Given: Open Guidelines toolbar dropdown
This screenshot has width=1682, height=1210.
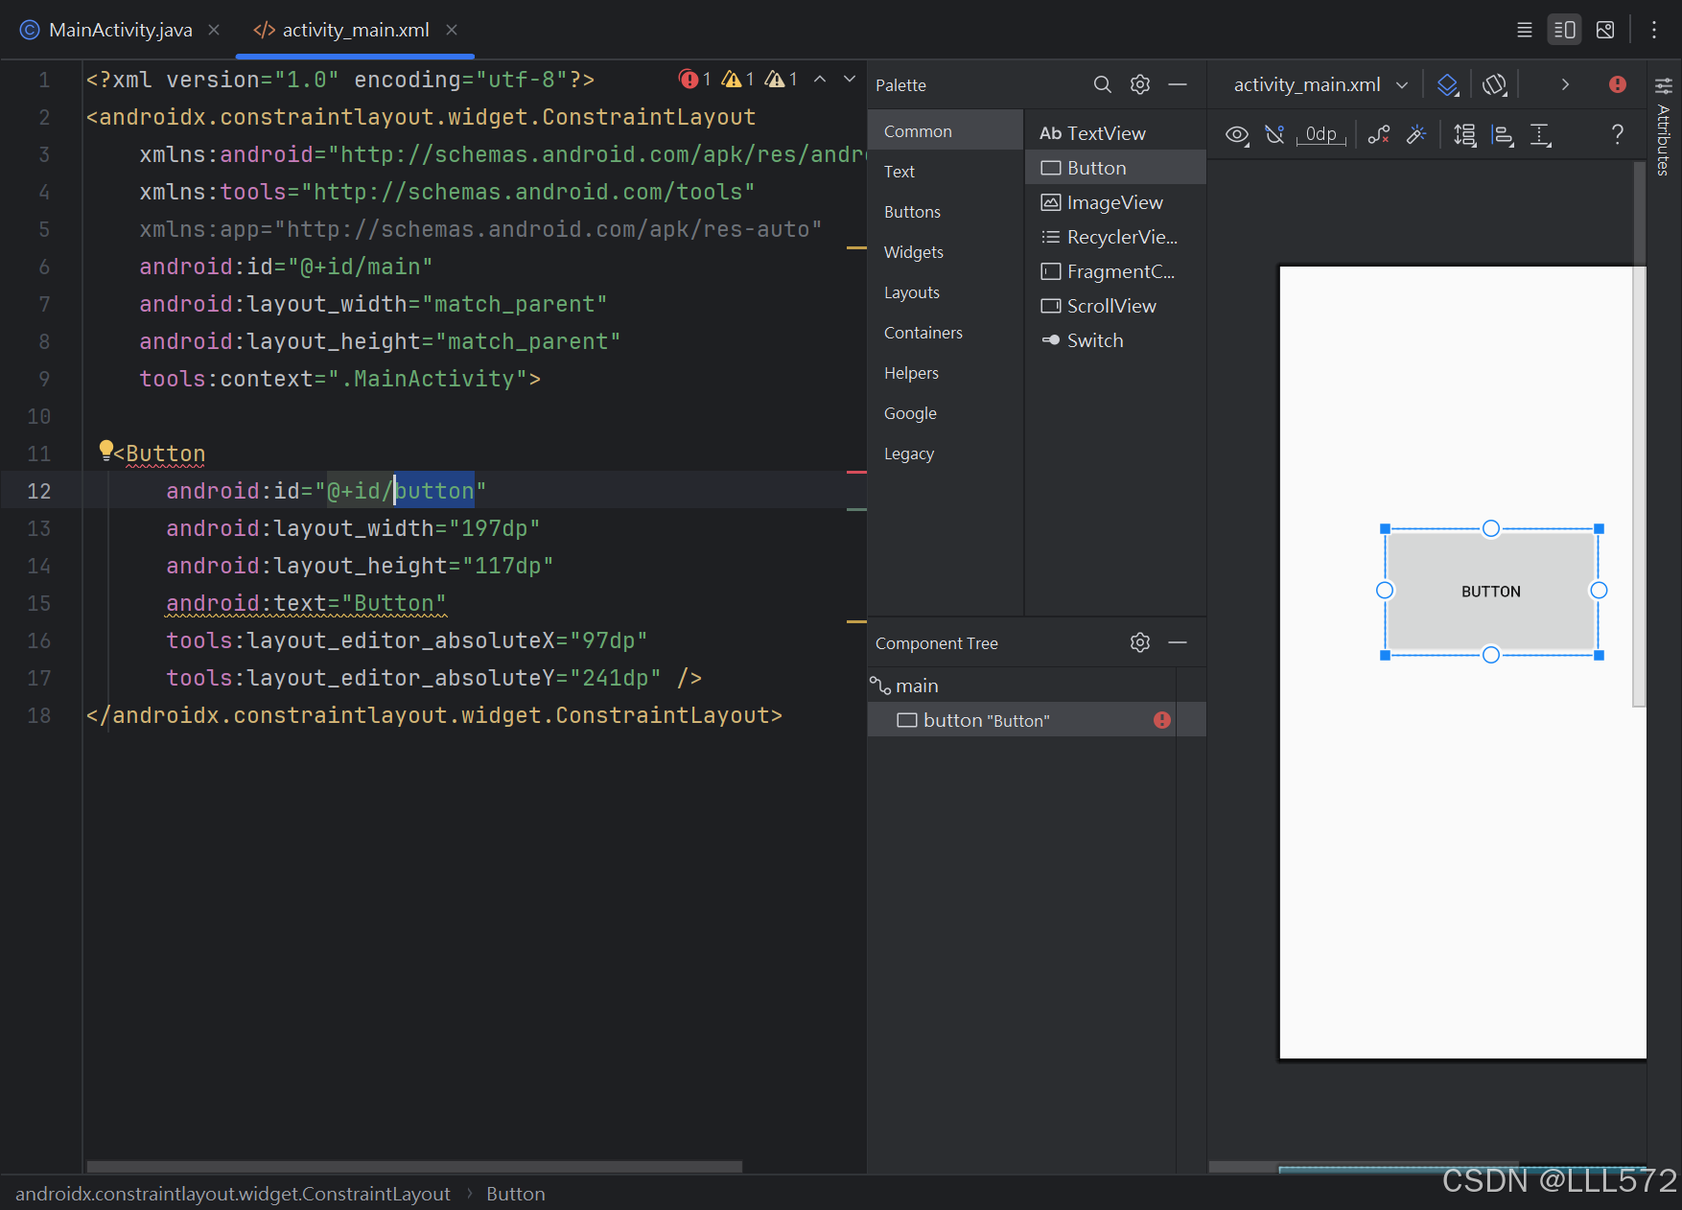Looking at the screenshot, I should 1540,135.
